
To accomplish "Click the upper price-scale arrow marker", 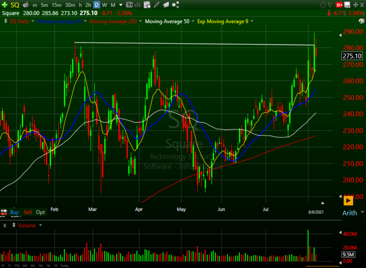I will [340, 35].
